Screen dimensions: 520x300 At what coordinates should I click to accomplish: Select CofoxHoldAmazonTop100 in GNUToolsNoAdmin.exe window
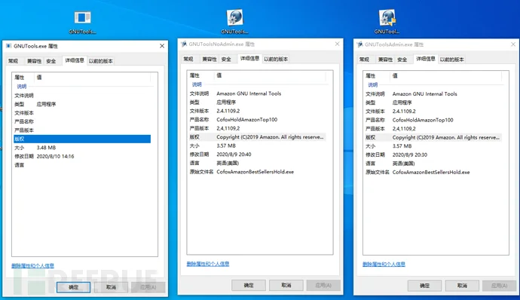pyautogui.click(x=246, y=119)
